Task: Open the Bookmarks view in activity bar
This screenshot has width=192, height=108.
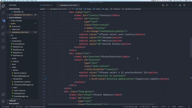Action: click(x=3, y=40)
